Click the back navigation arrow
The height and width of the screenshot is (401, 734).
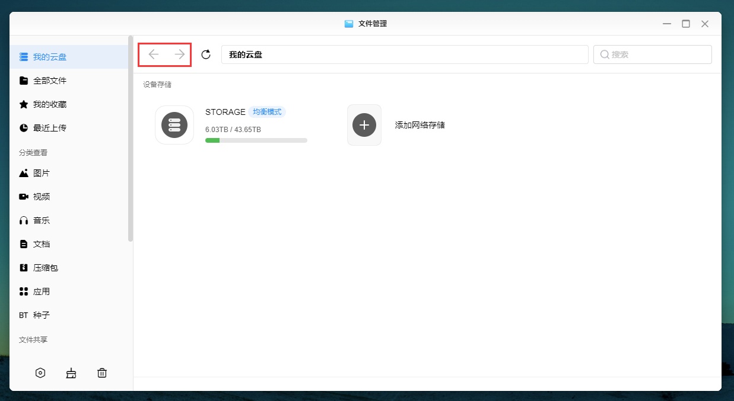click(154, 54)
